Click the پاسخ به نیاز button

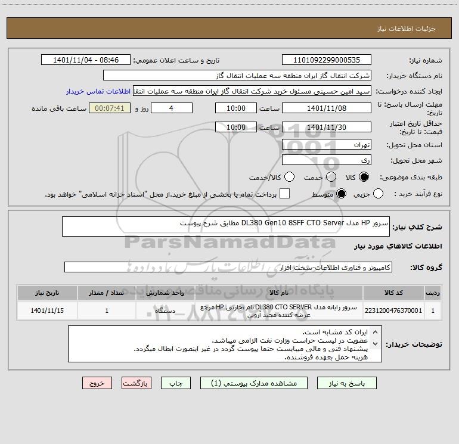pyautogui.click(x=347, y=383)
